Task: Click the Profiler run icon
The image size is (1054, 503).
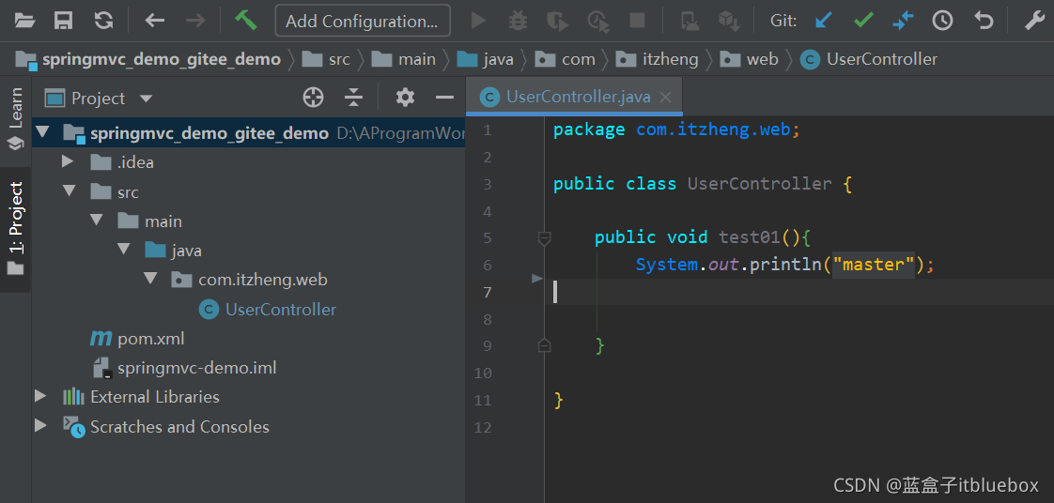Action: tap(597, 21)
